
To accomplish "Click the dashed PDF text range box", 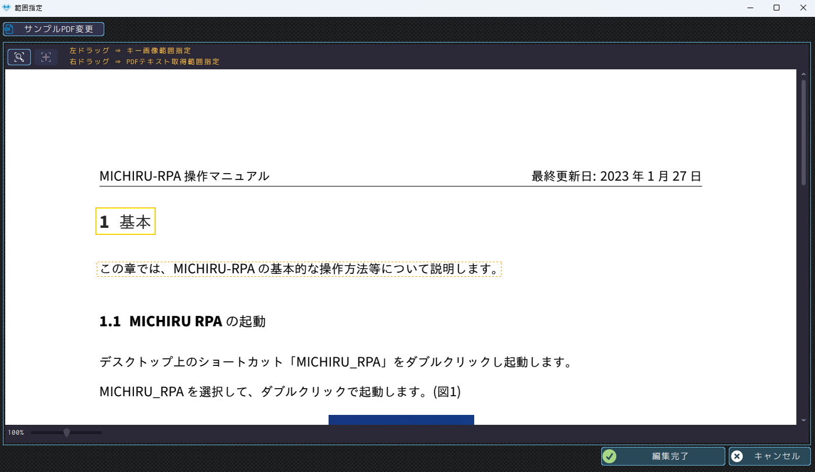I will (x=299, y=269).
